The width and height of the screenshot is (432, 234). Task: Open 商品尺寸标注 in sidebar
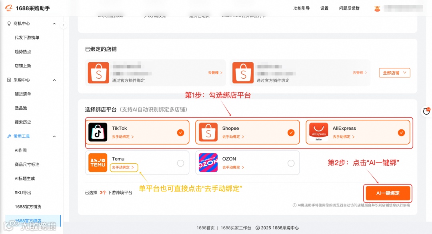27,165
